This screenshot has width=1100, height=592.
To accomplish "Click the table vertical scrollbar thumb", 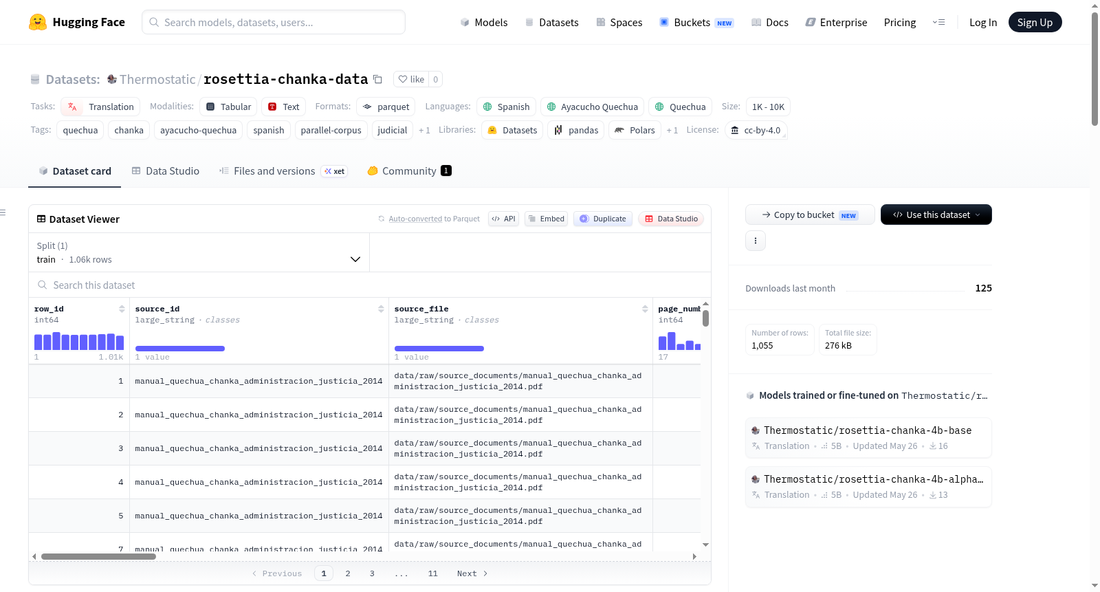I will pos(705,318).
